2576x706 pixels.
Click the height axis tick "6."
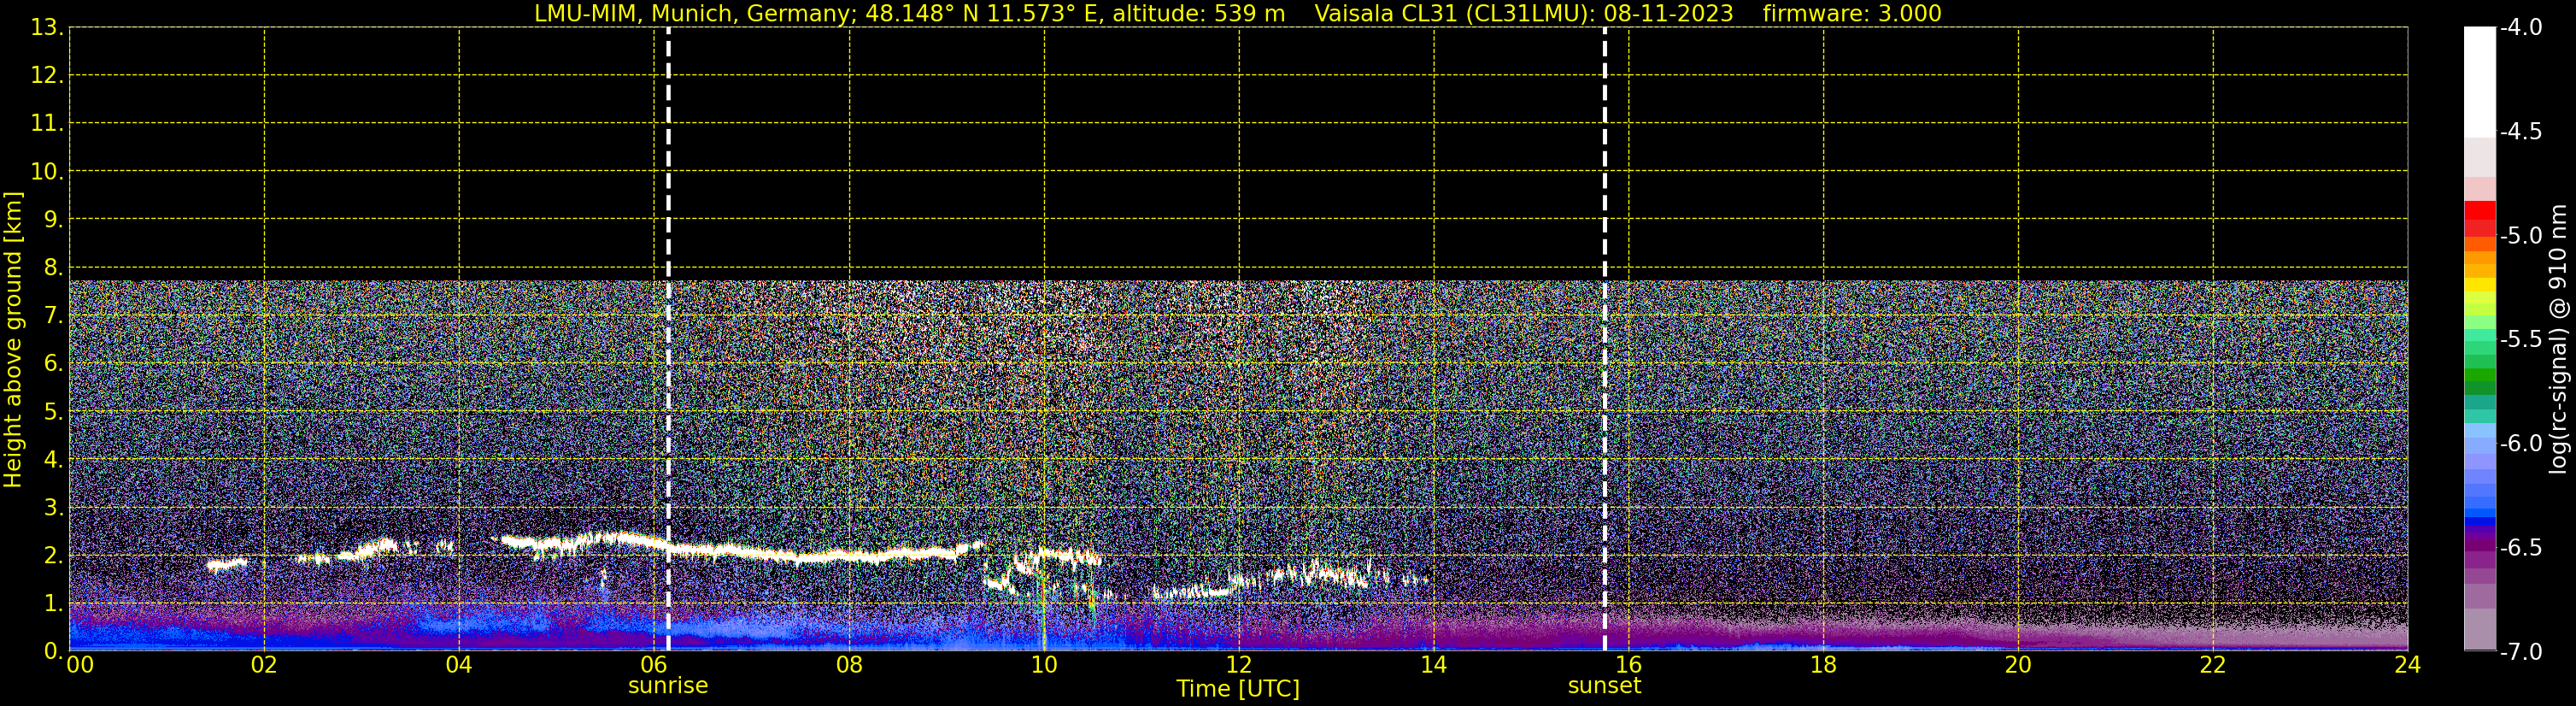coord(54,363)
